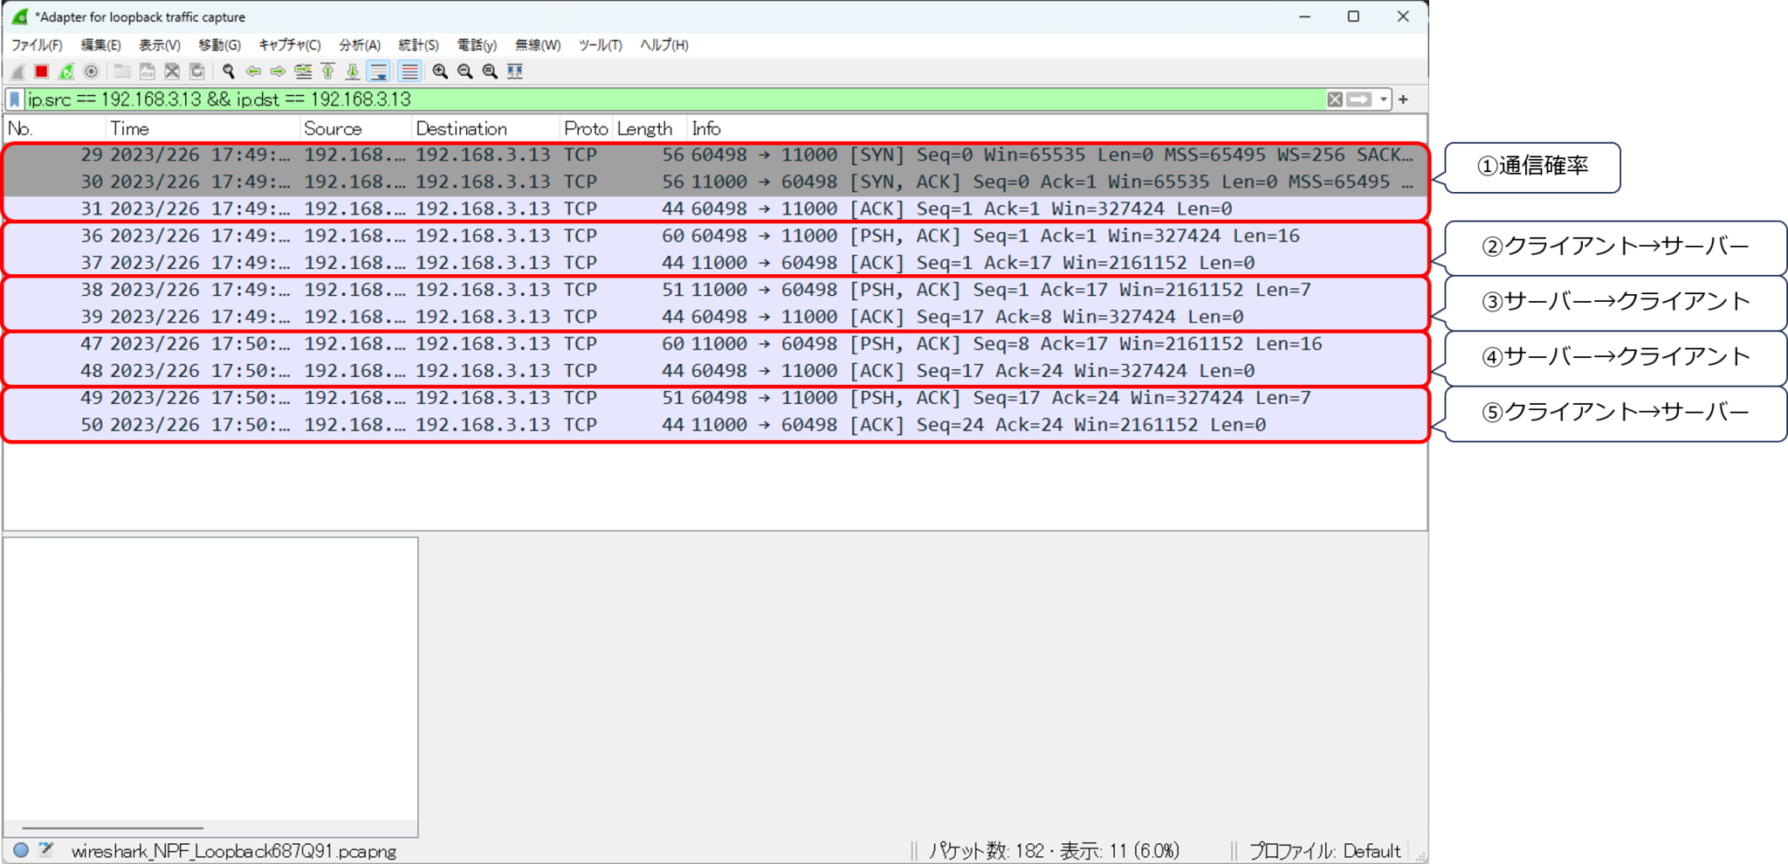This screenshot has height=864, width=1788.
Task: Toggle packet list colorization
Action: coord(409,72)
